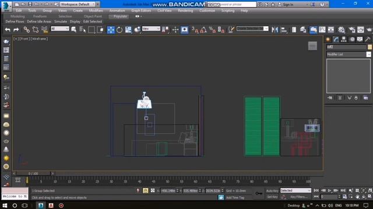373x209 pixels.
Task: Click the Undo arrow in main toolbar
Action: click(8, 30)
